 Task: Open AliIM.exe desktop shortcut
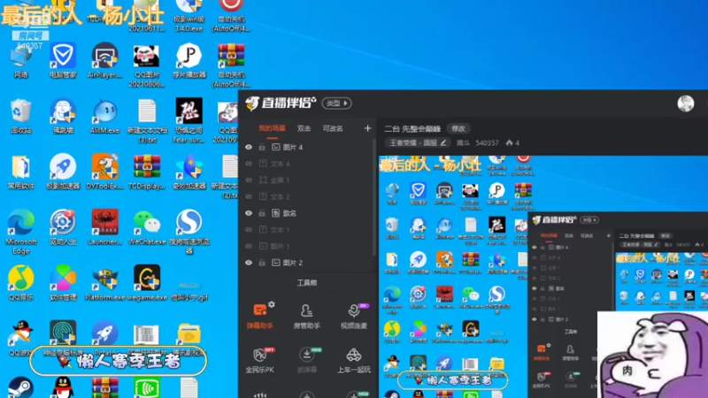[104, 116]
